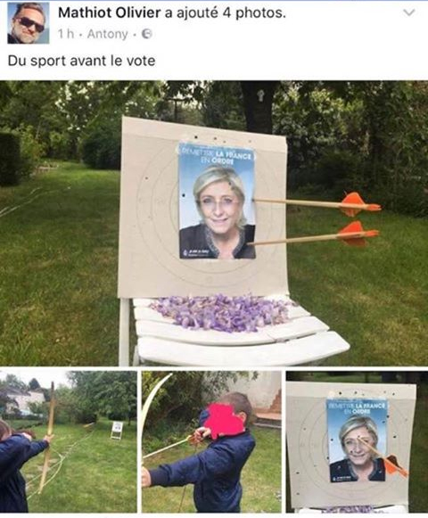
Task: Expand the post options chevron
Action: pos(409,12)
